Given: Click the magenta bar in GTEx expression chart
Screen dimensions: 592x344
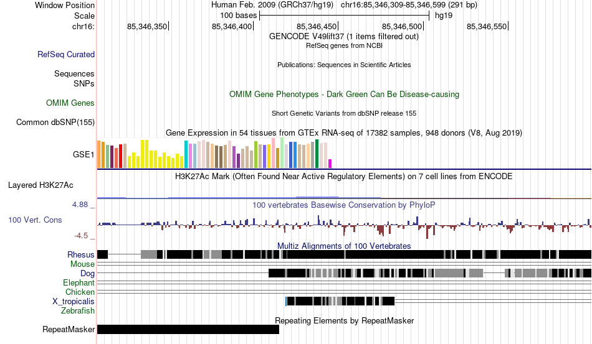Looking at the screenshot, I should 330,164.
